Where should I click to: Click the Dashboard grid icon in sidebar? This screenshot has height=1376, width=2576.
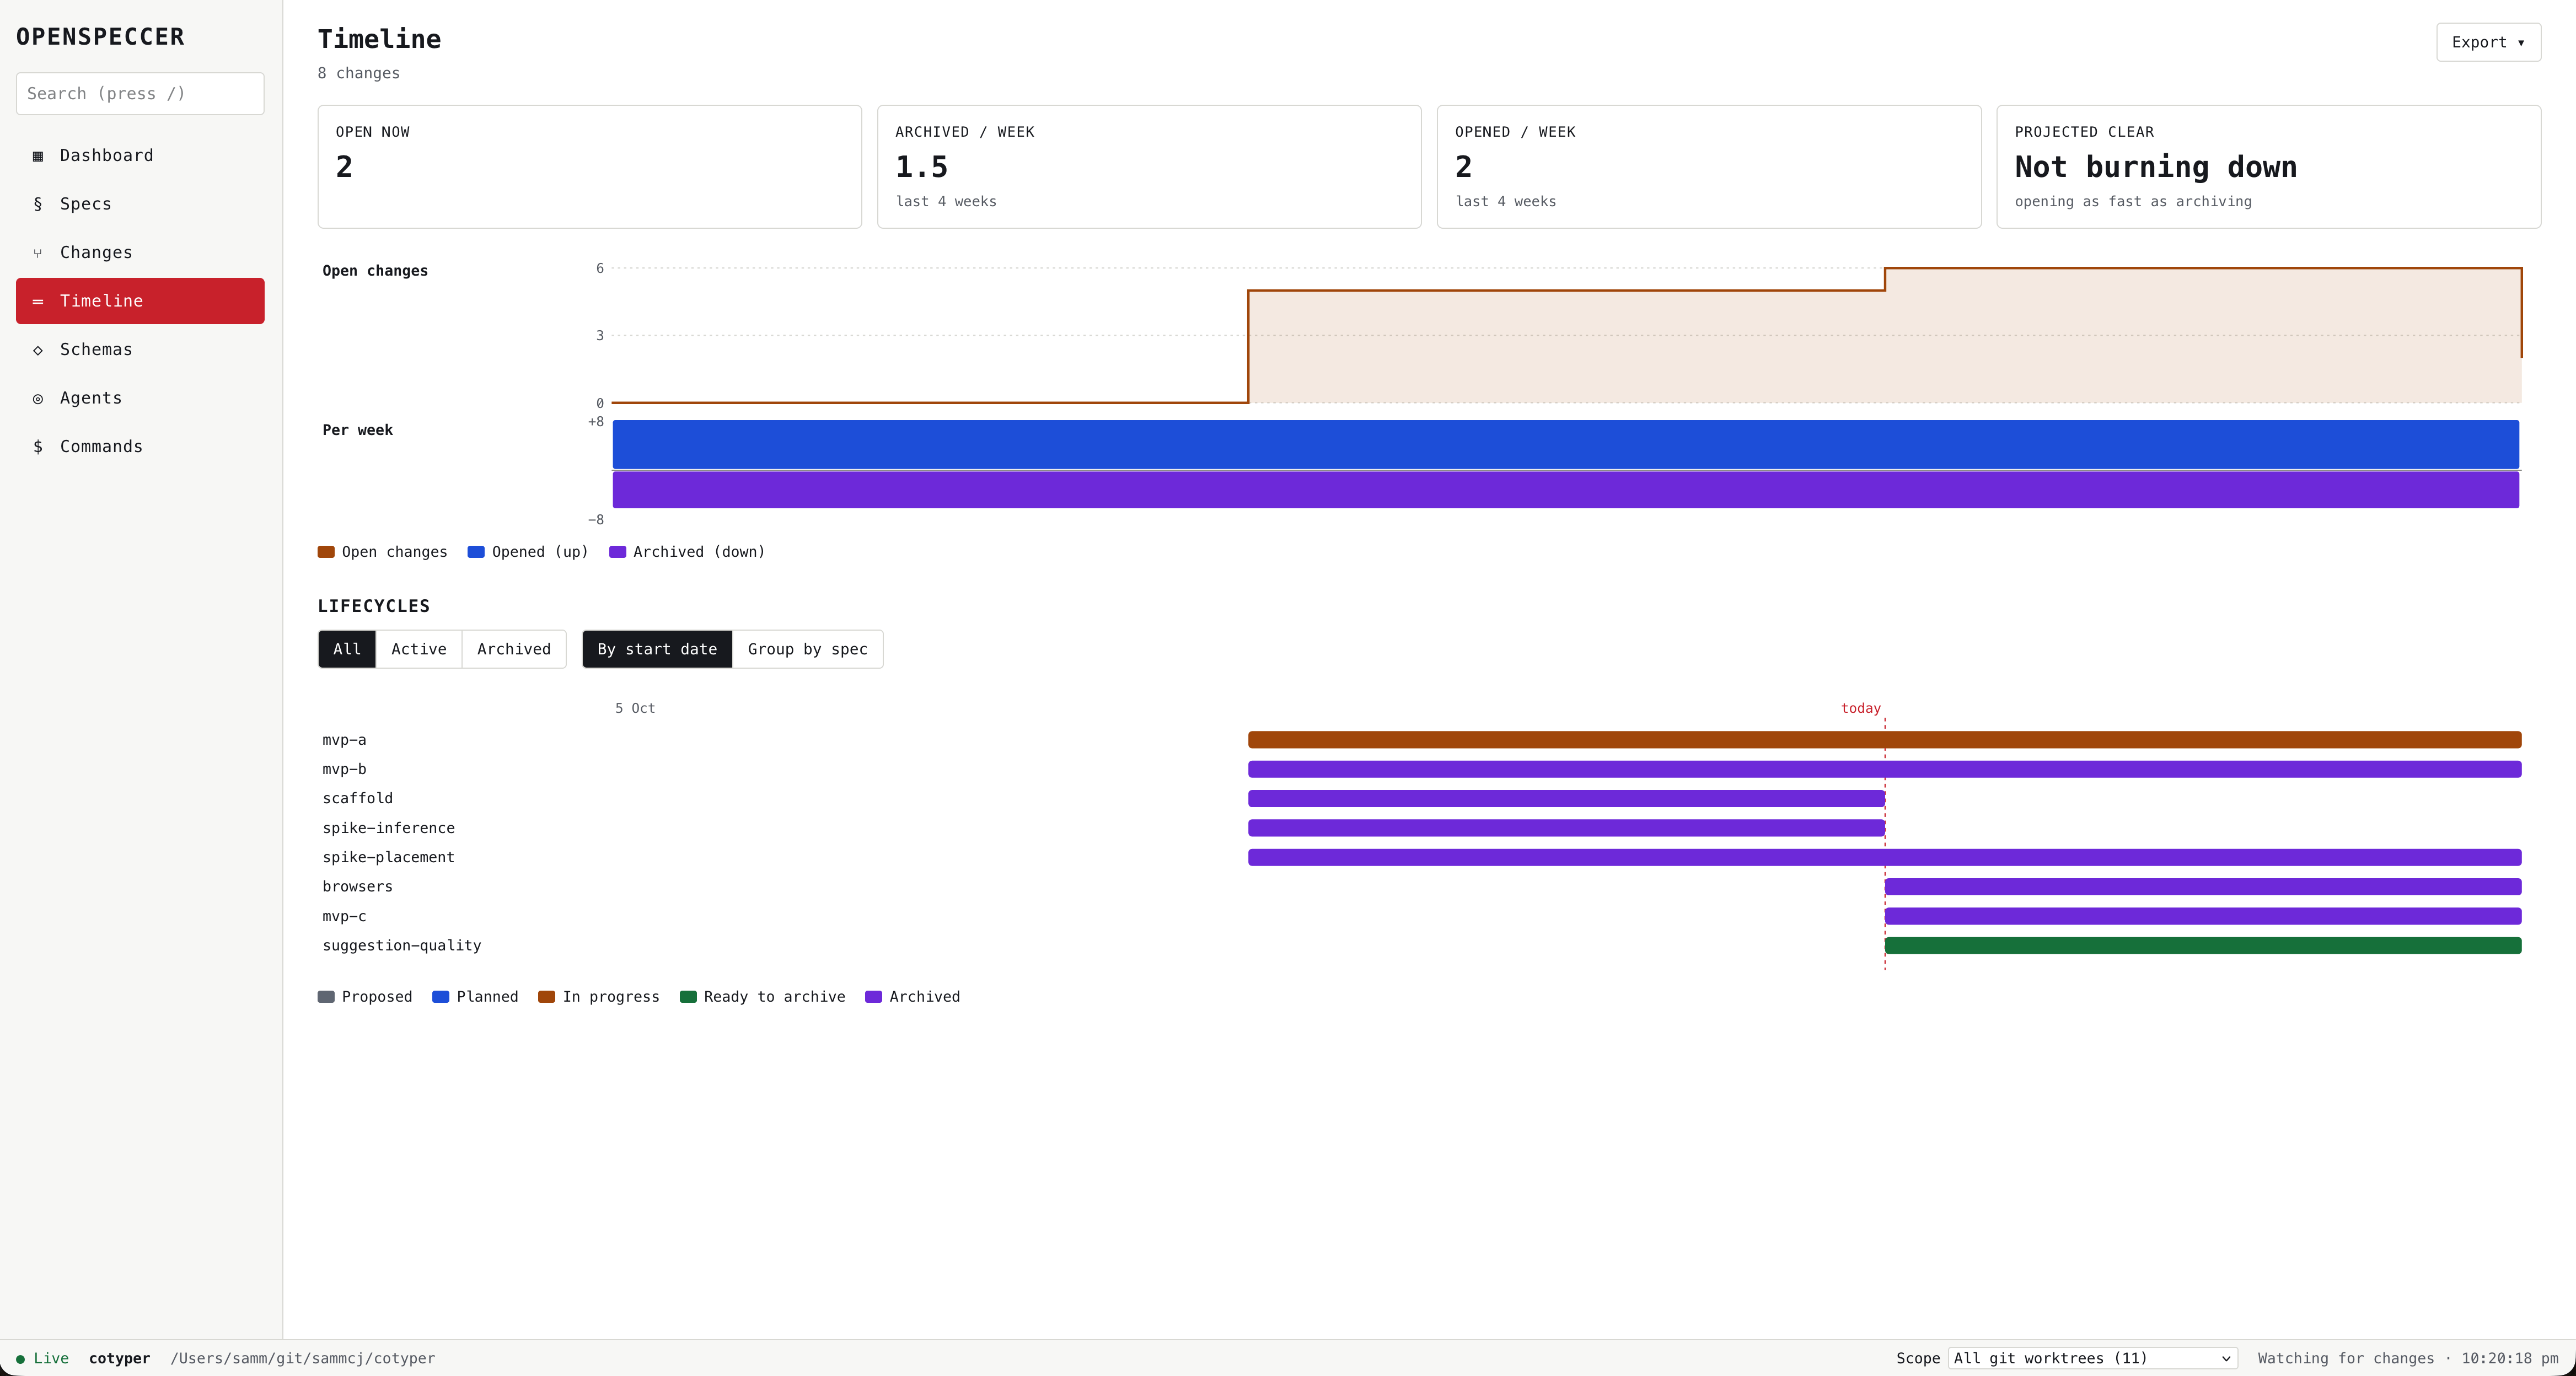point(38,156)
